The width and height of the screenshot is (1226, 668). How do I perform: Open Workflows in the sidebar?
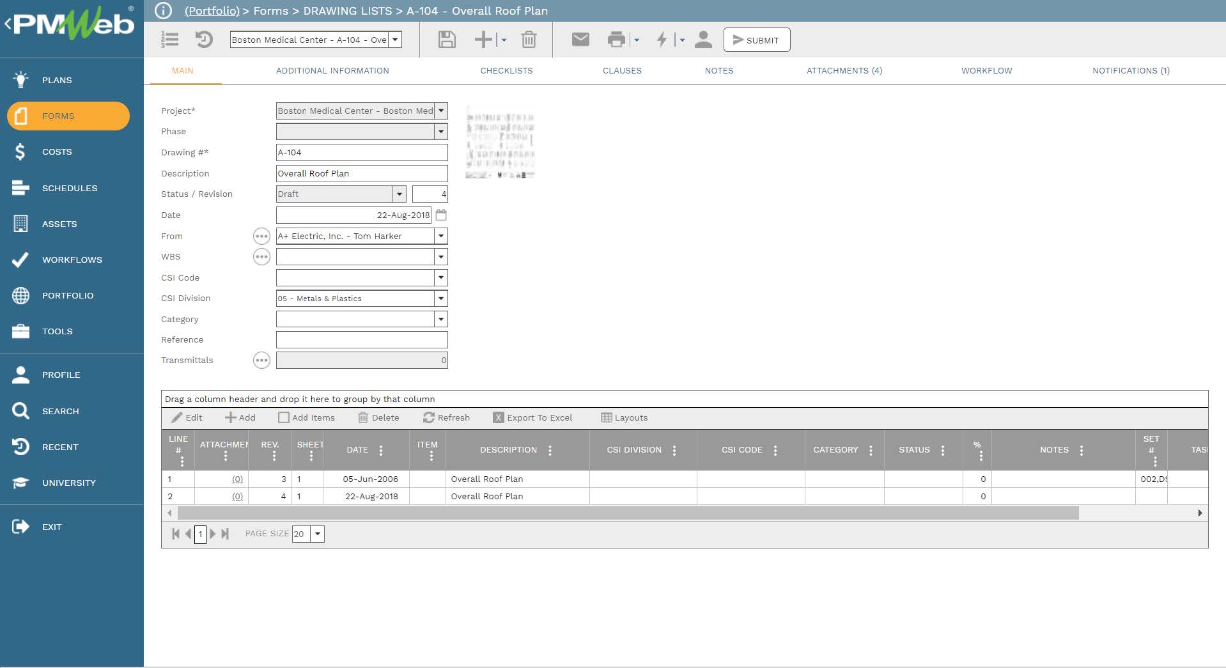pyautogui.click(x=72, y=260)
